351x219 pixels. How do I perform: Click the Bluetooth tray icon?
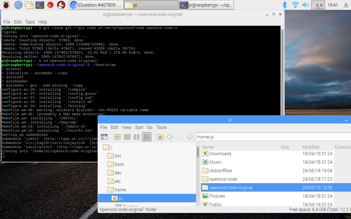click(285, 5)
